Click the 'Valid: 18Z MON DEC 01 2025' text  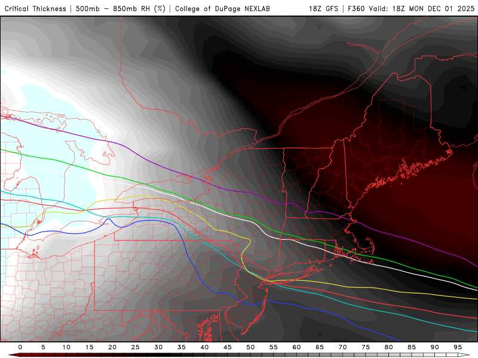point(422,9)
